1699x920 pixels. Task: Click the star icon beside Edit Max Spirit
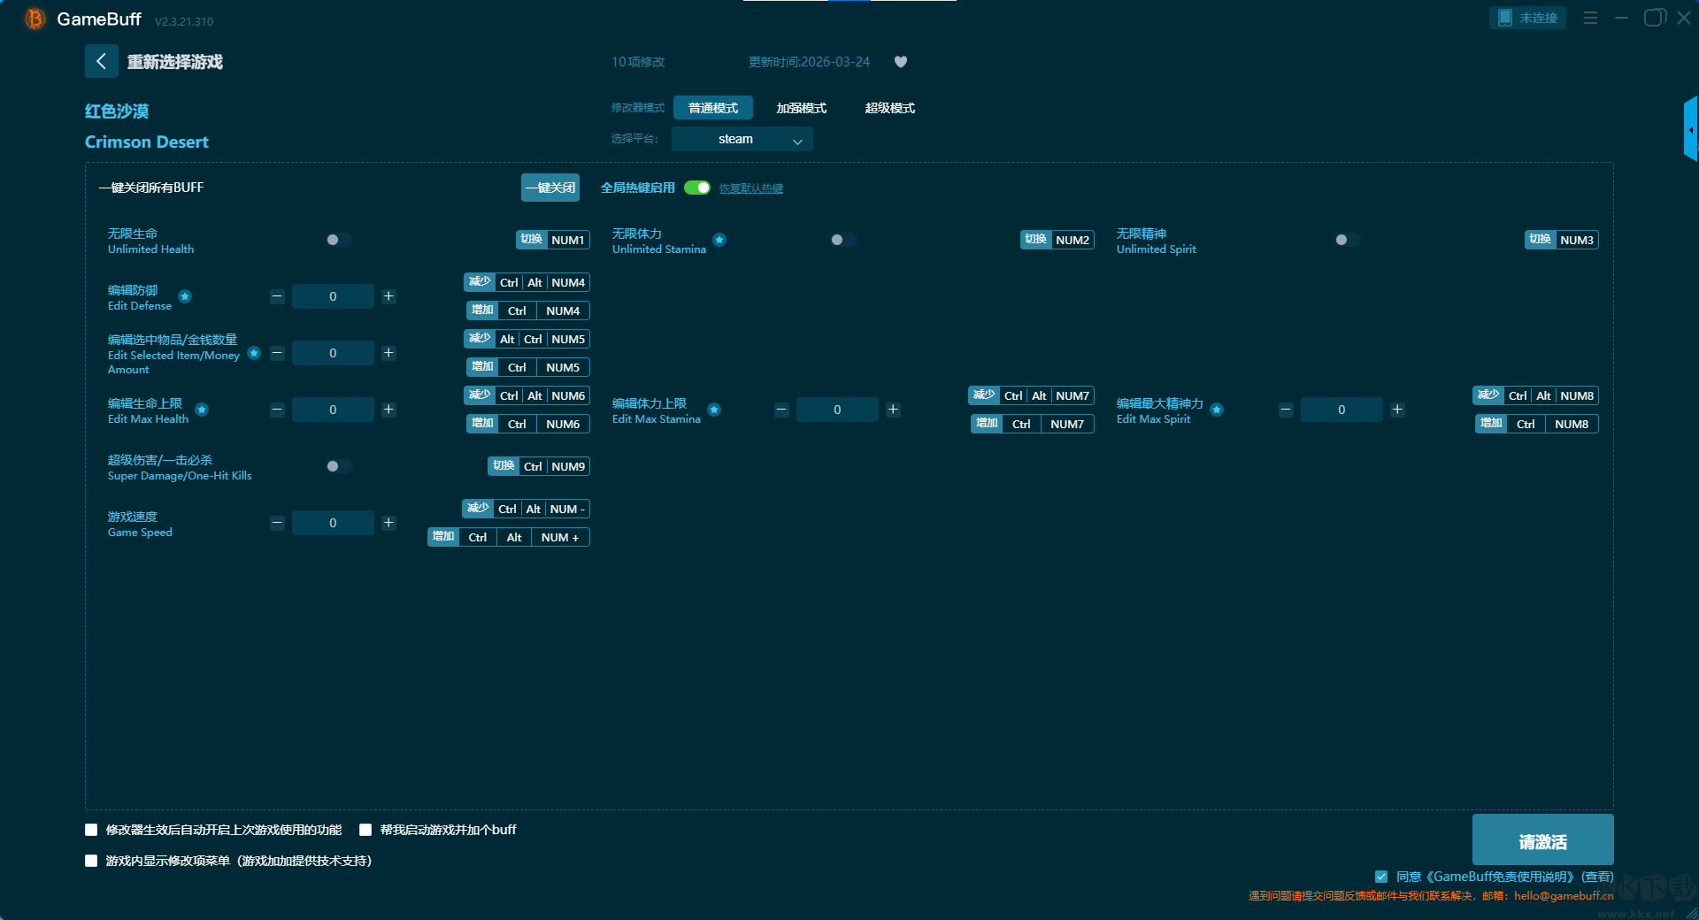tap(1217, 410)
